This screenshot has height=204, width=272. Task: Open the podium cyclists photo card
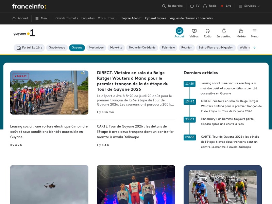click(x=136, y=185)
